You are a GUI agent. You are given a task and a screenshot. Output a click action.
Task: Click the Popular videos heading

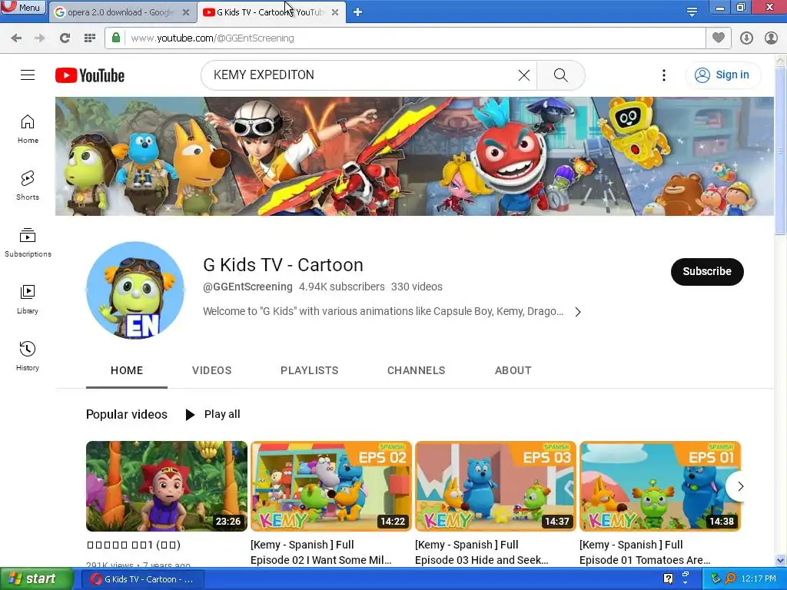click(127, 414)
